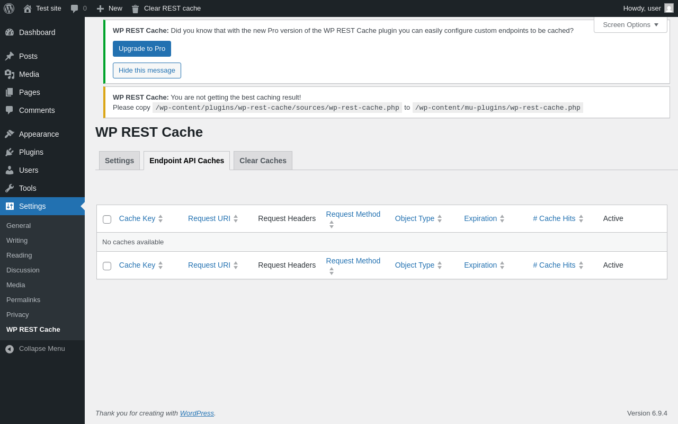
Task: Open Reading settings submenu
Action: click(42, 255)
